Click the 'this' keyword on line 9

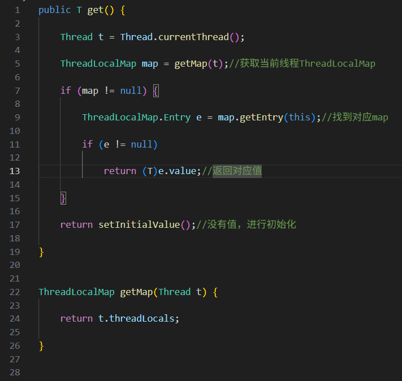pyautogui.click(x=300, y=118)
